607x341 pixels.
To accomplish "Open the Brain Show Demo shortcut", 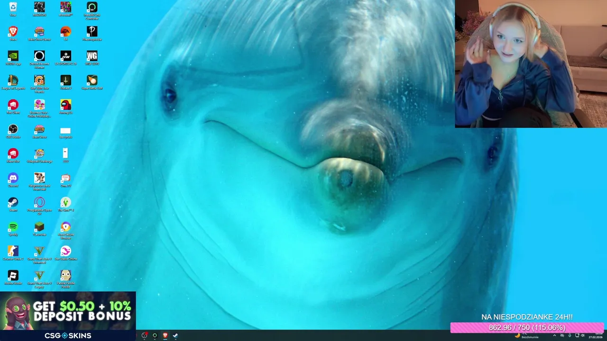I will click(x=39, y=33).
